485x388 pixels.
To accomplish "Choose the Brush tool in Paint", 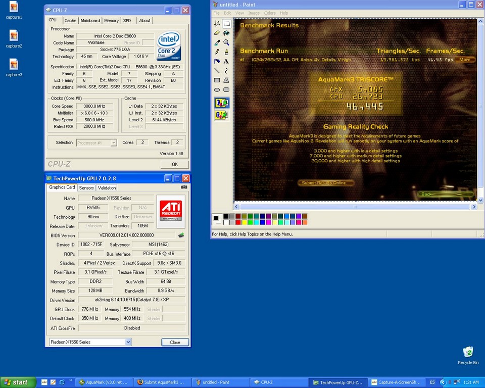I will 226,52.
